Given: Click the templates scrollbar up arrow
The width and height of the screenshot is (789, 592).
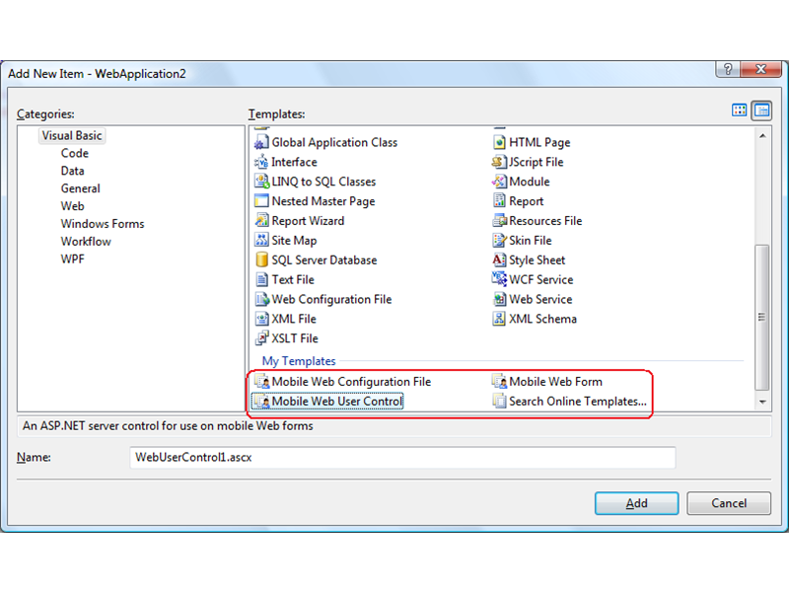Looking at the screenshot, I should coord(762,136).
